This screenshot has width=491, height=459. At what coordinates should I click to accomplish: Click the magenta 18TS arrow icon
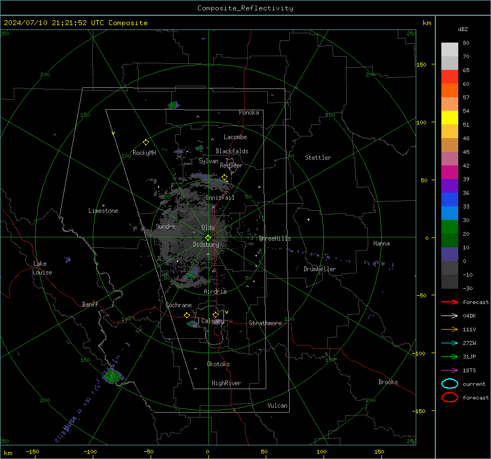pyautogui.click(x=450, y=371)
